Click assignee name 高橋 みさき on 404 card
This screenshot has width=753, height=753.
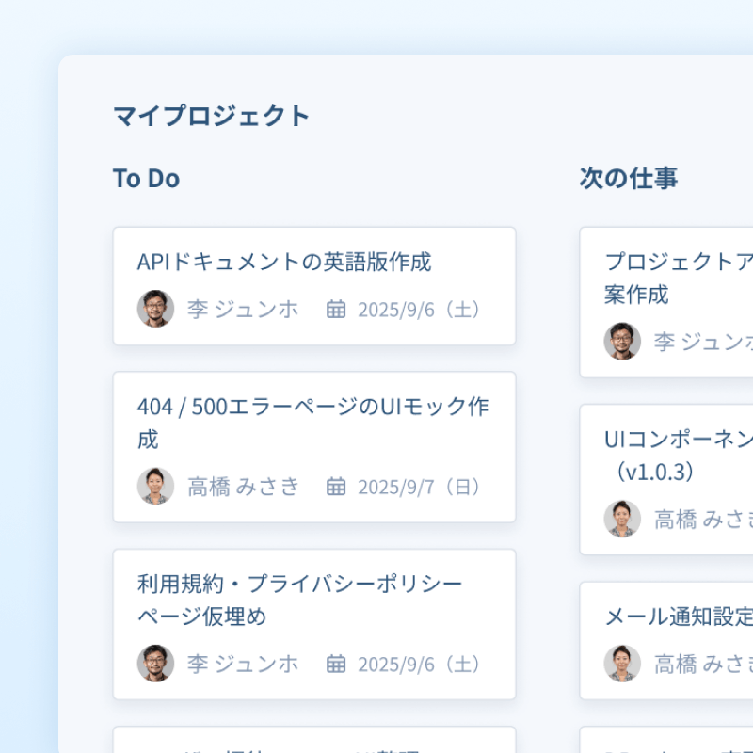click(243, 487)
